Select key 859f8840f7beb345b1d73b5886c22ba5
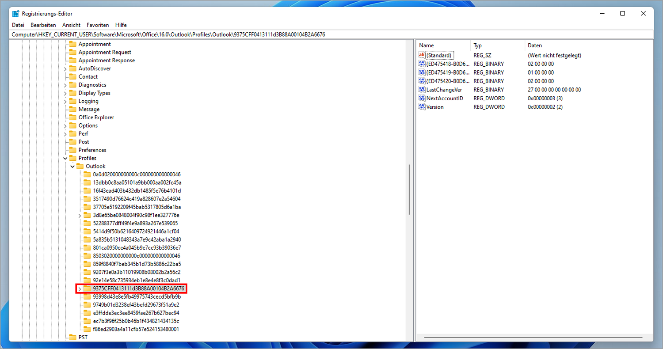The height and width of the screenshot is (349, 663). click(137, 264)
